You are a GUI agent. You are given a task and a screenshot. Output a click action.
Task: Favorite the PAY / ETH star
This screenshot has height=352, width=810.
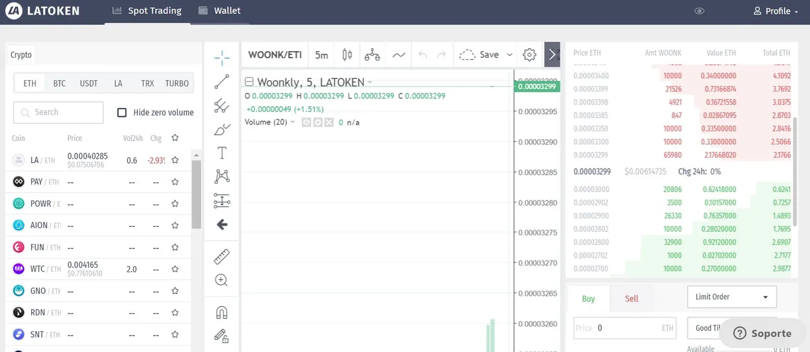[175, 182]
